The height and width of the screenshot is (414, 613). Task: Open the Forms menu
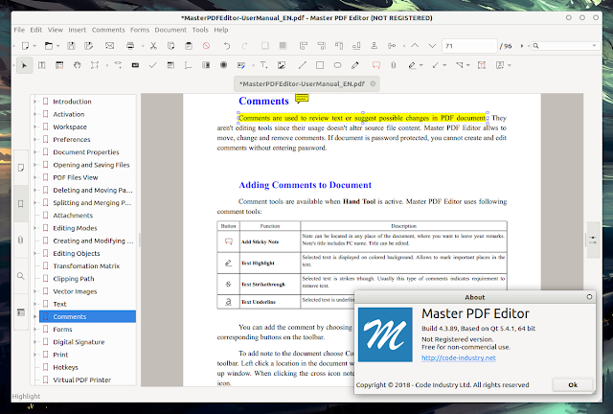pos(140,30)
